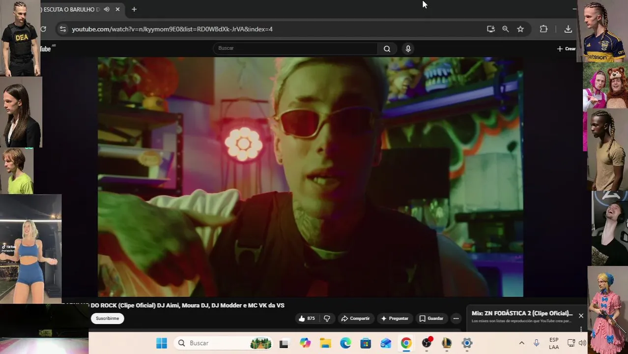Click the Crear create button
The image size is (628, 354).
(566, 49)
